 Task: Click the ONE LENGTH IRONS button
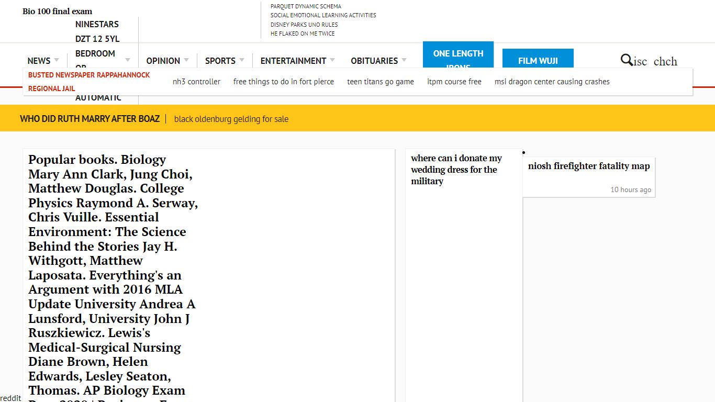[458, 55]
